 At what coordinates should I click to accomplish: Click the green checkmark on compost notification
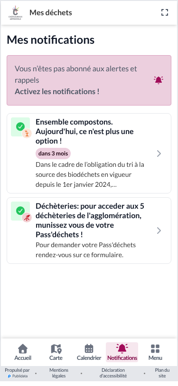click(20, 127)
